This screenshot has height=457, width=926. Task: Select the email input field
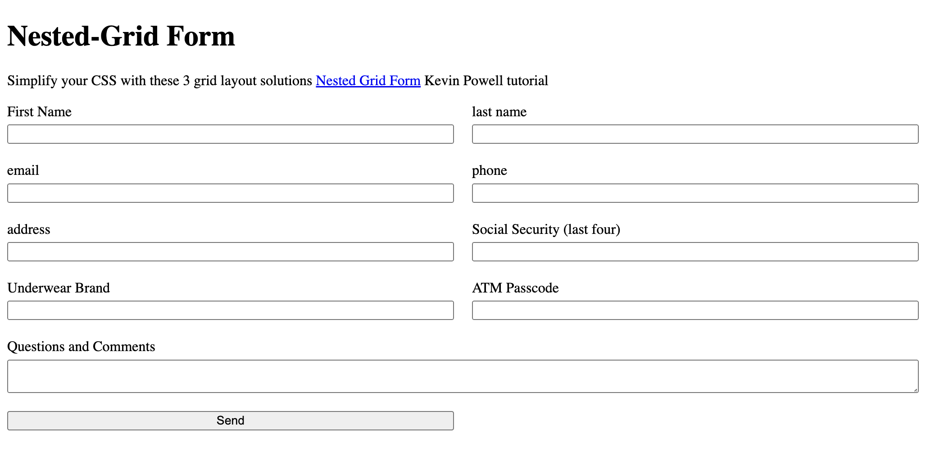tap(230, 193)
